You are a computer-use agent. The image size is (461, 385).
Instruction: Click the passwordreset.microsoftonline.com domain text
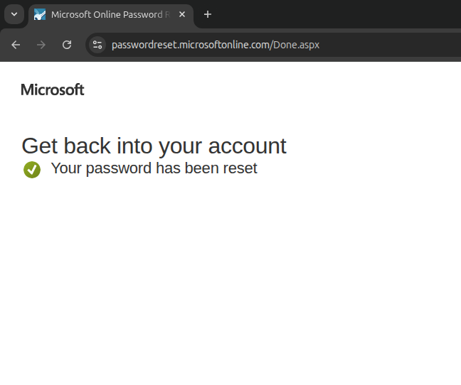[189, 45]
